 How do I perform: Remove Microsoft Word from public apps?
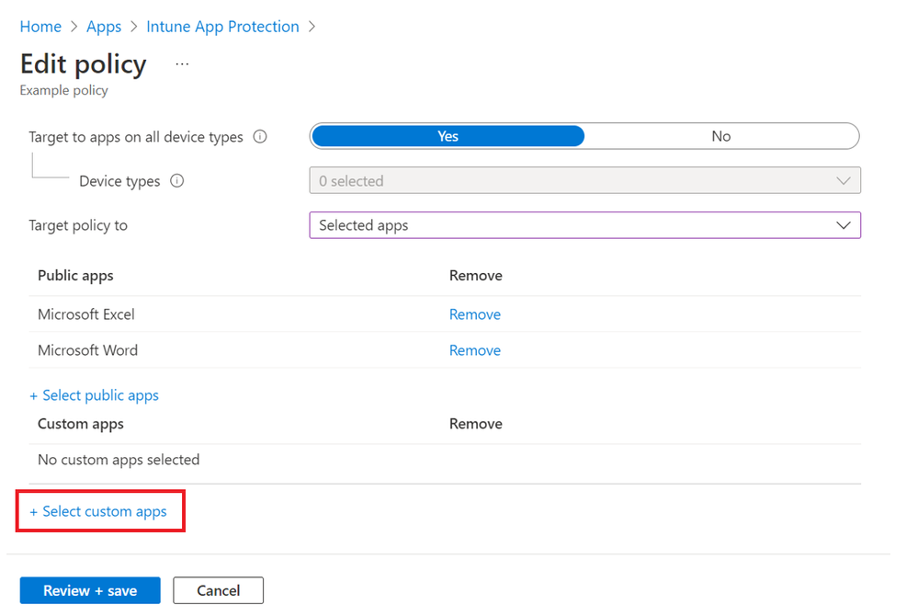475,350
